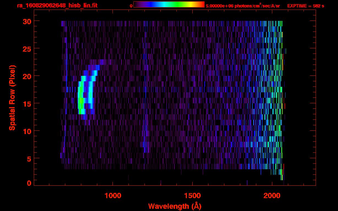Click the EXPTIME = 582 s text
Screen dimensions: 338x211
click(306, 6)
